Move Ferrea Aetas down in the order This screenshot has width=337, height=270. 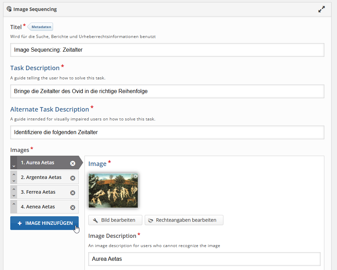tap(14, 196)
